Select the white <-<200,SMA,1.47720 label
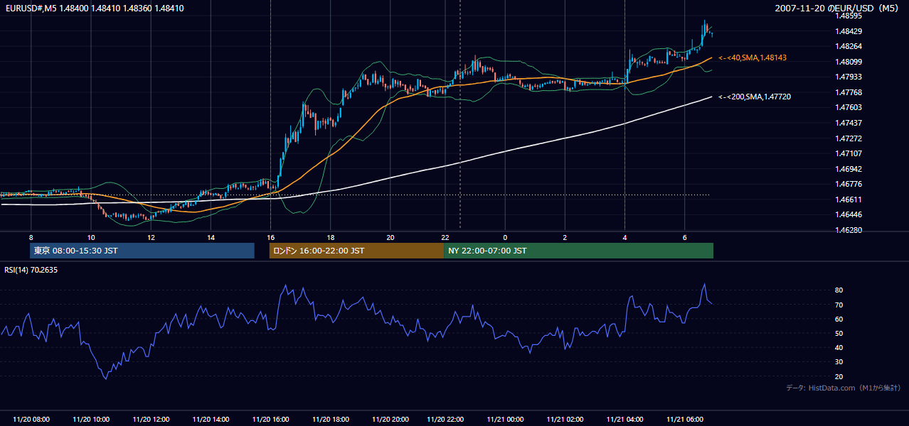The width and height of the screenshot is (909, 426). pos(755,97)
